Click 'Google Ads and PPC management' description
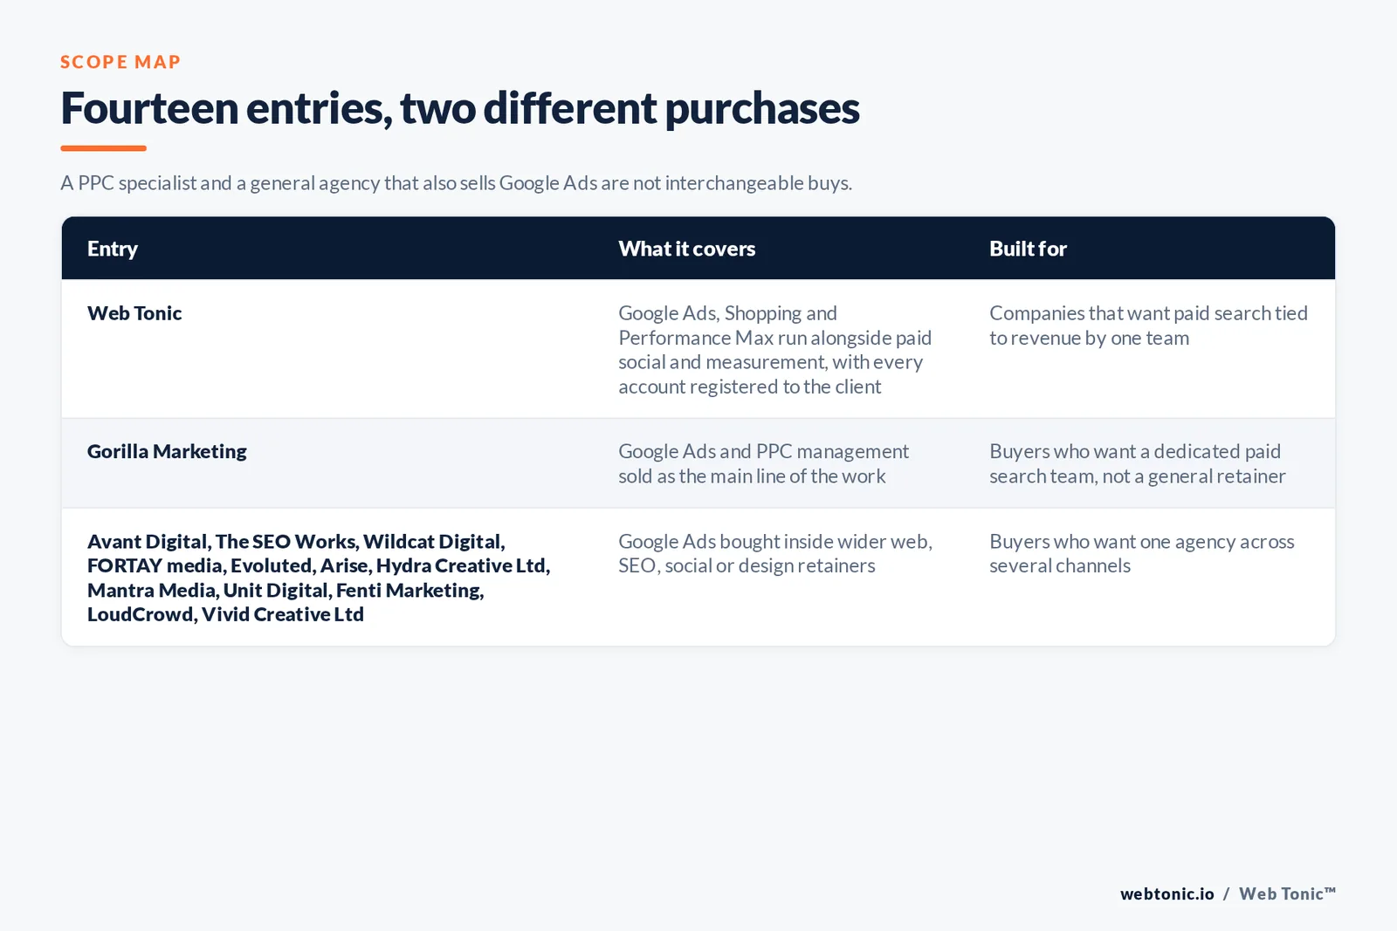This screenshot has height=931, width=1397. pyautogui.click(x=764, y=464)
